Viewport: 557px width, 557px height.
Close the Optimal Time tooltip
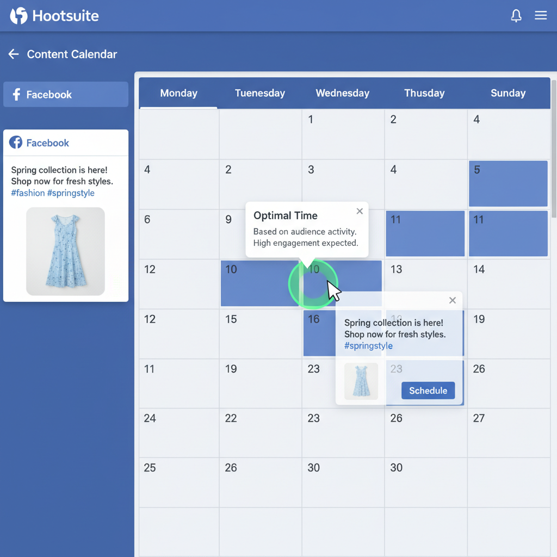click(x=360, y=212)
